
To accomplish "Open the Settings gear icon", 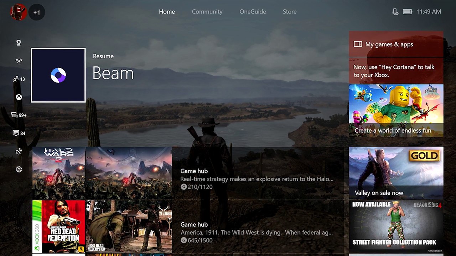I will [x=19, y=170].
